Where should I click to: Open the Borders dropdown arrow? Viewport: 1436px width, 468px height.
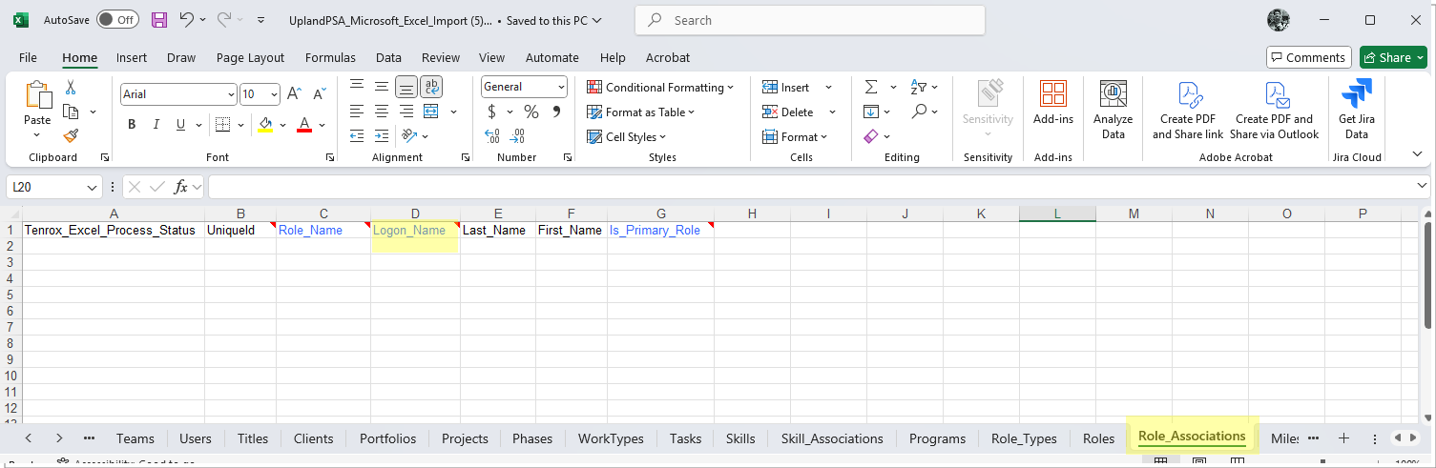pyautogui.click(x=240, y=125)
